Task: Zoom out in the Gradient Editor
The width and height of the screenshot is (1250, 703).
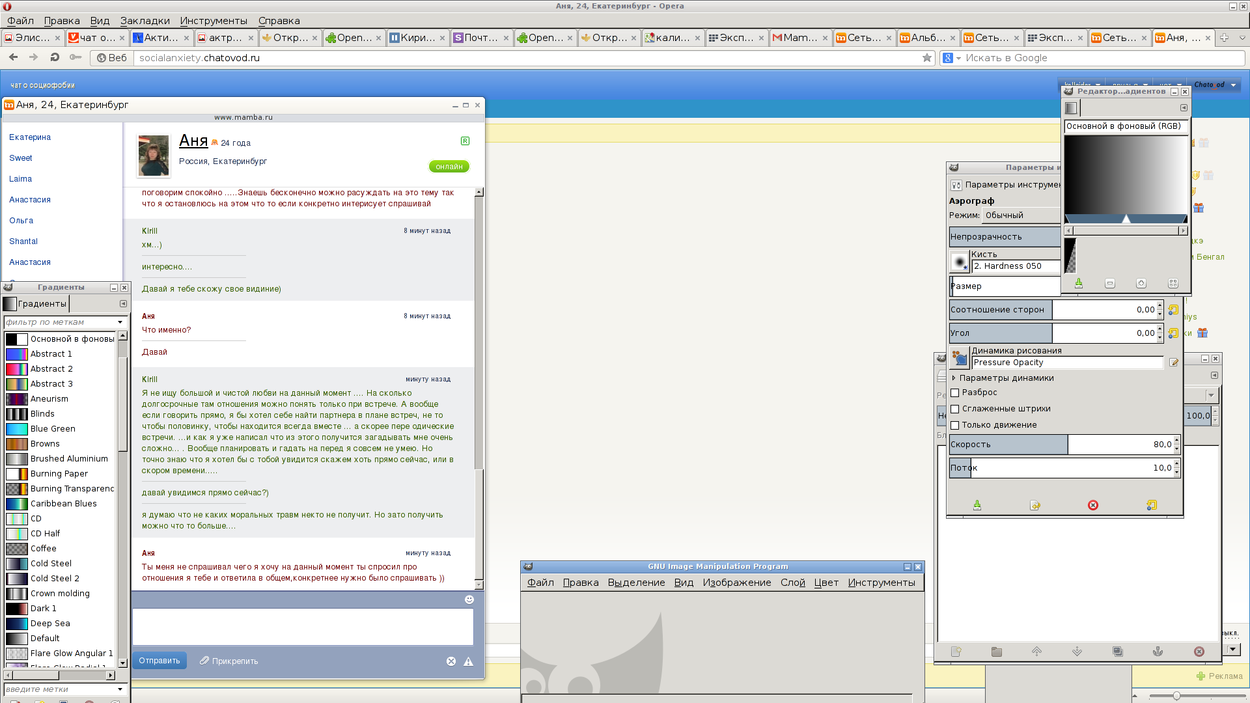Action: [1110, 283]
